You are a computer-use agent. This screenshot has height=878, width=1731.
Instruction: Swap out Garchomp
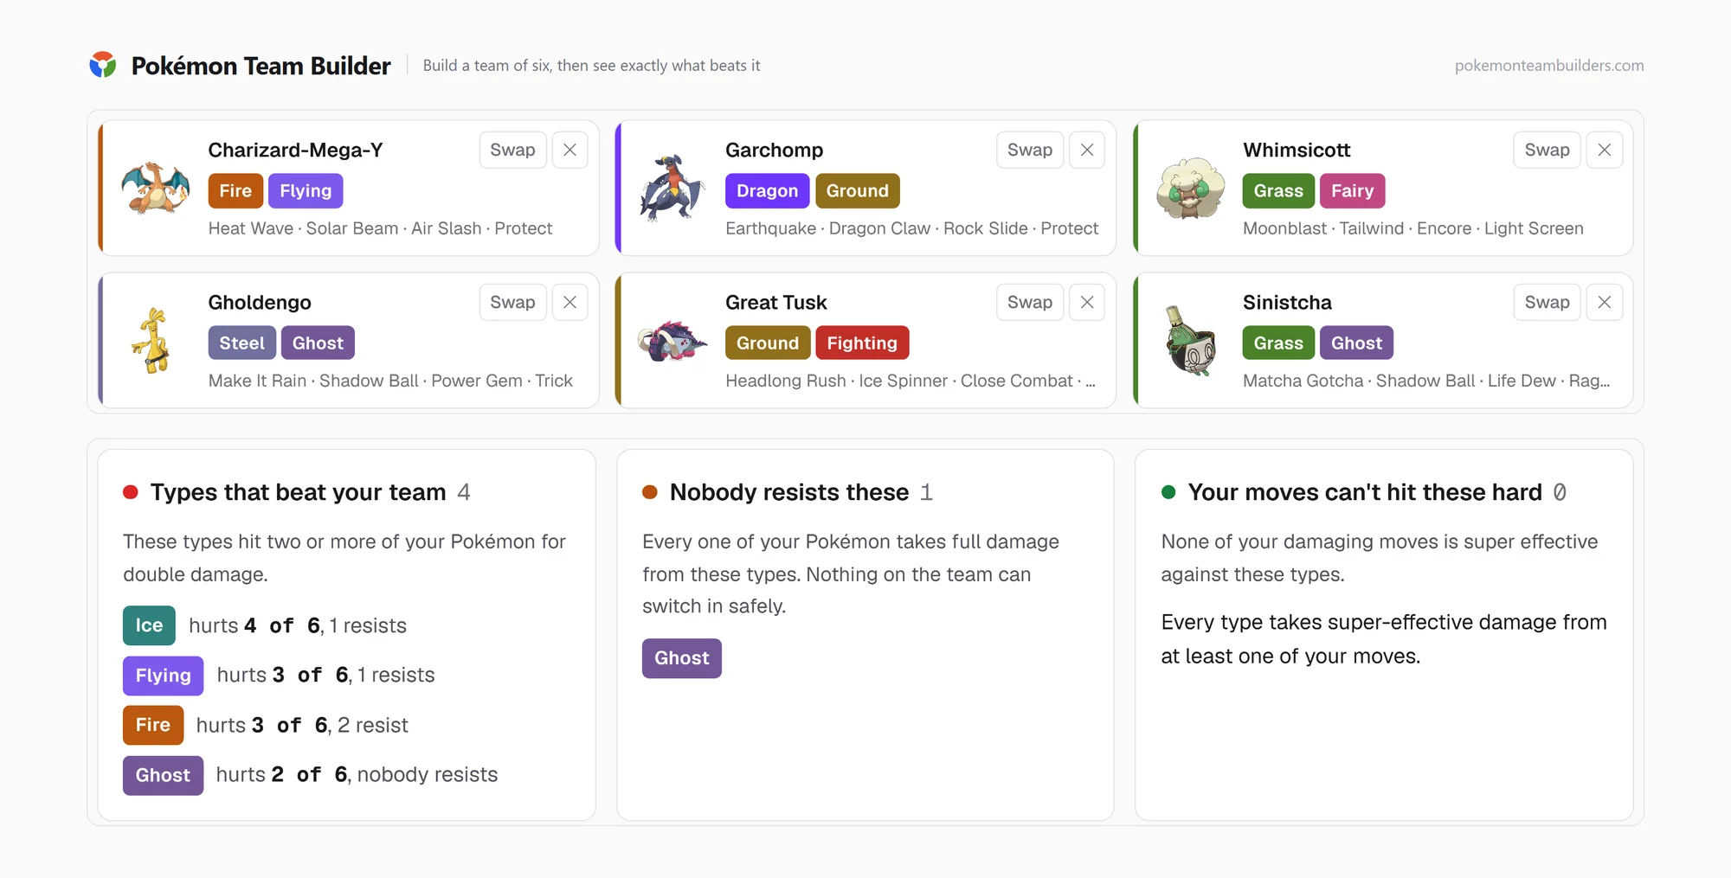pos(1030,150)
